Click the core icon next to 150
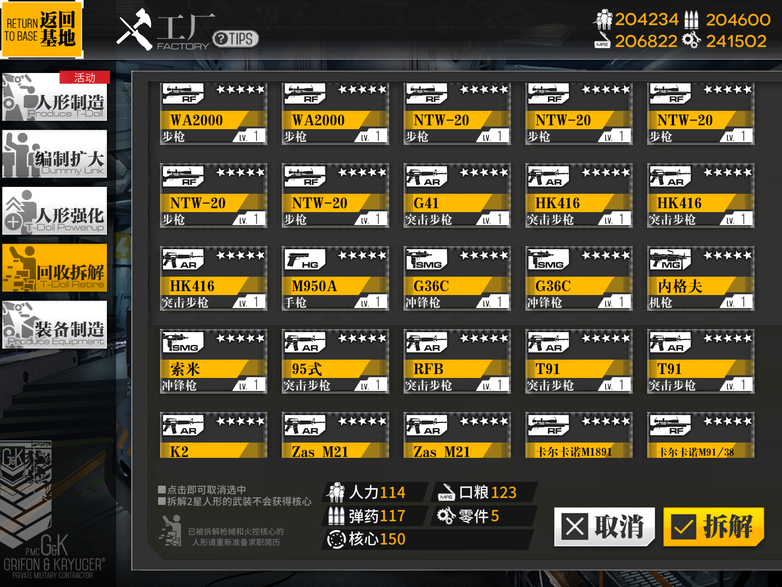Screen dimensions: 782x587 click(336, 539)
